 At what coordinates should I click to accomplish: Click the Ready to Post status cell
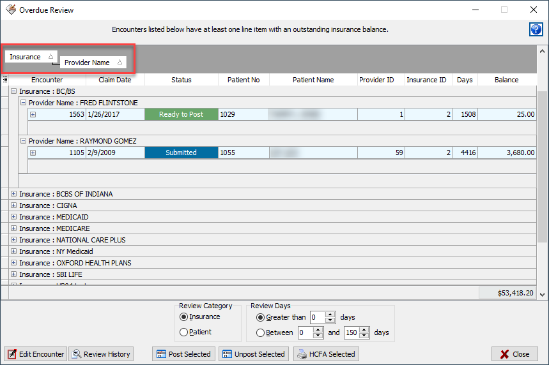point(181,114)
